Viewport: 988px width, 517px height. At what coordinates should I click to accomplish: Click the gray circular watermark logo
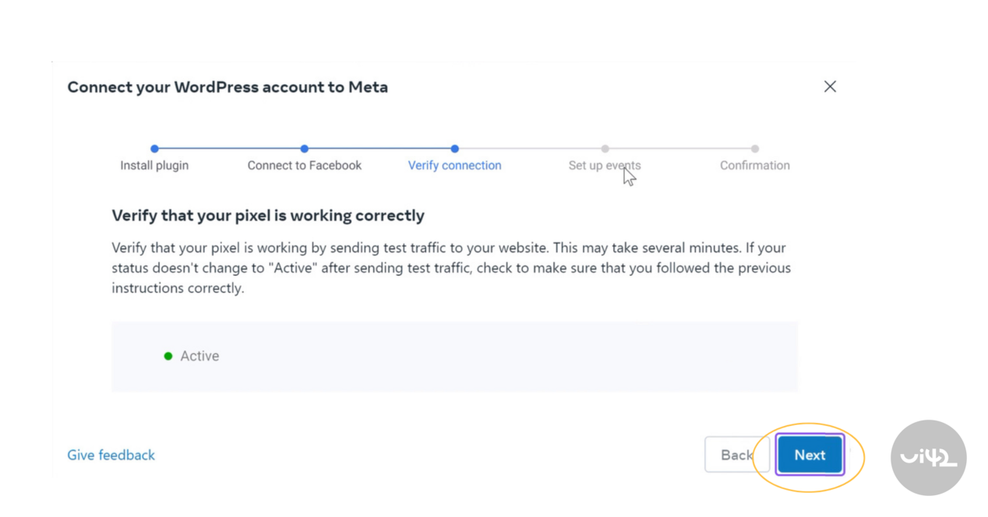point(928,457)
